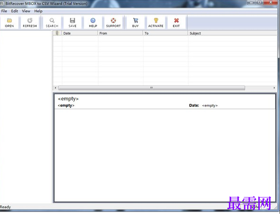Viewport: 280px width, 218px height.
Task: Minimize the MBOX to CSV window
Action: [x=251, y=2]
